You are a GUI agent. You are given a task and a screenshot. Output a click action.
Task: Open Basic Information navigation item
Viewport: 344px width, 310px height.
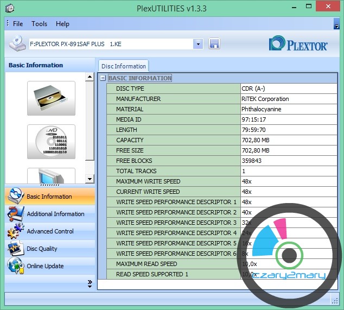tap(50, 197)
